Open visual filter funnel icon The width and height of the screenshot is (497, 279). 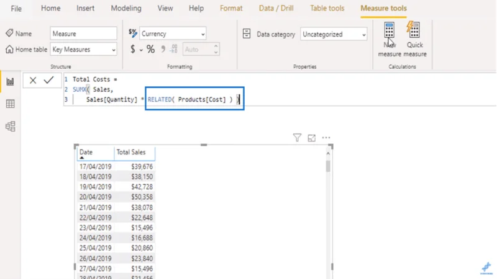tap(297, 138)
